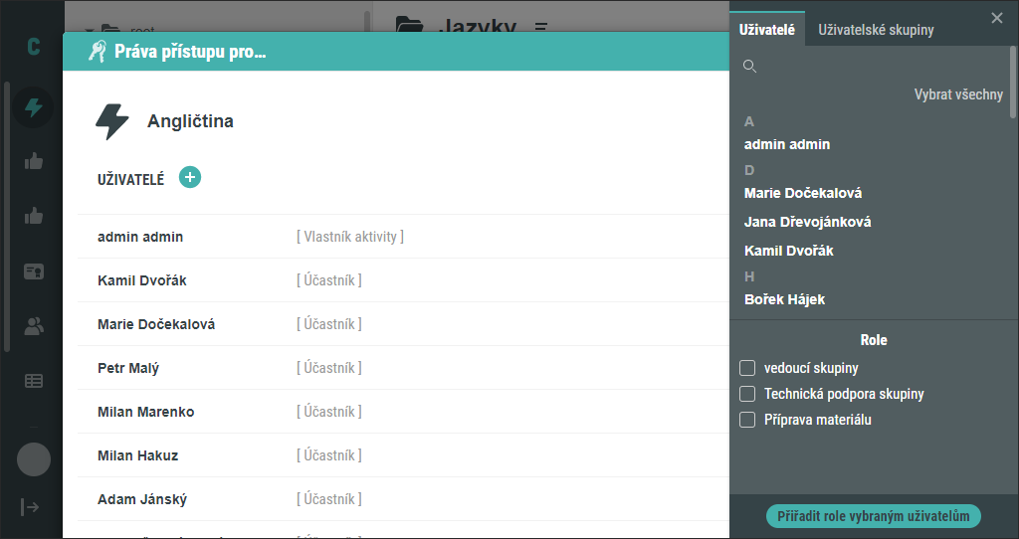The width and height of the screenshot is (1019, 539).
Task: Click the left sidebar scrollbar
Action: [7, 217]
